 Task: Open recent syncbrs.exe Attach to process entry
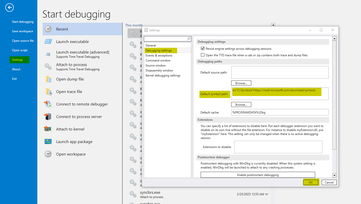[199, 194]
